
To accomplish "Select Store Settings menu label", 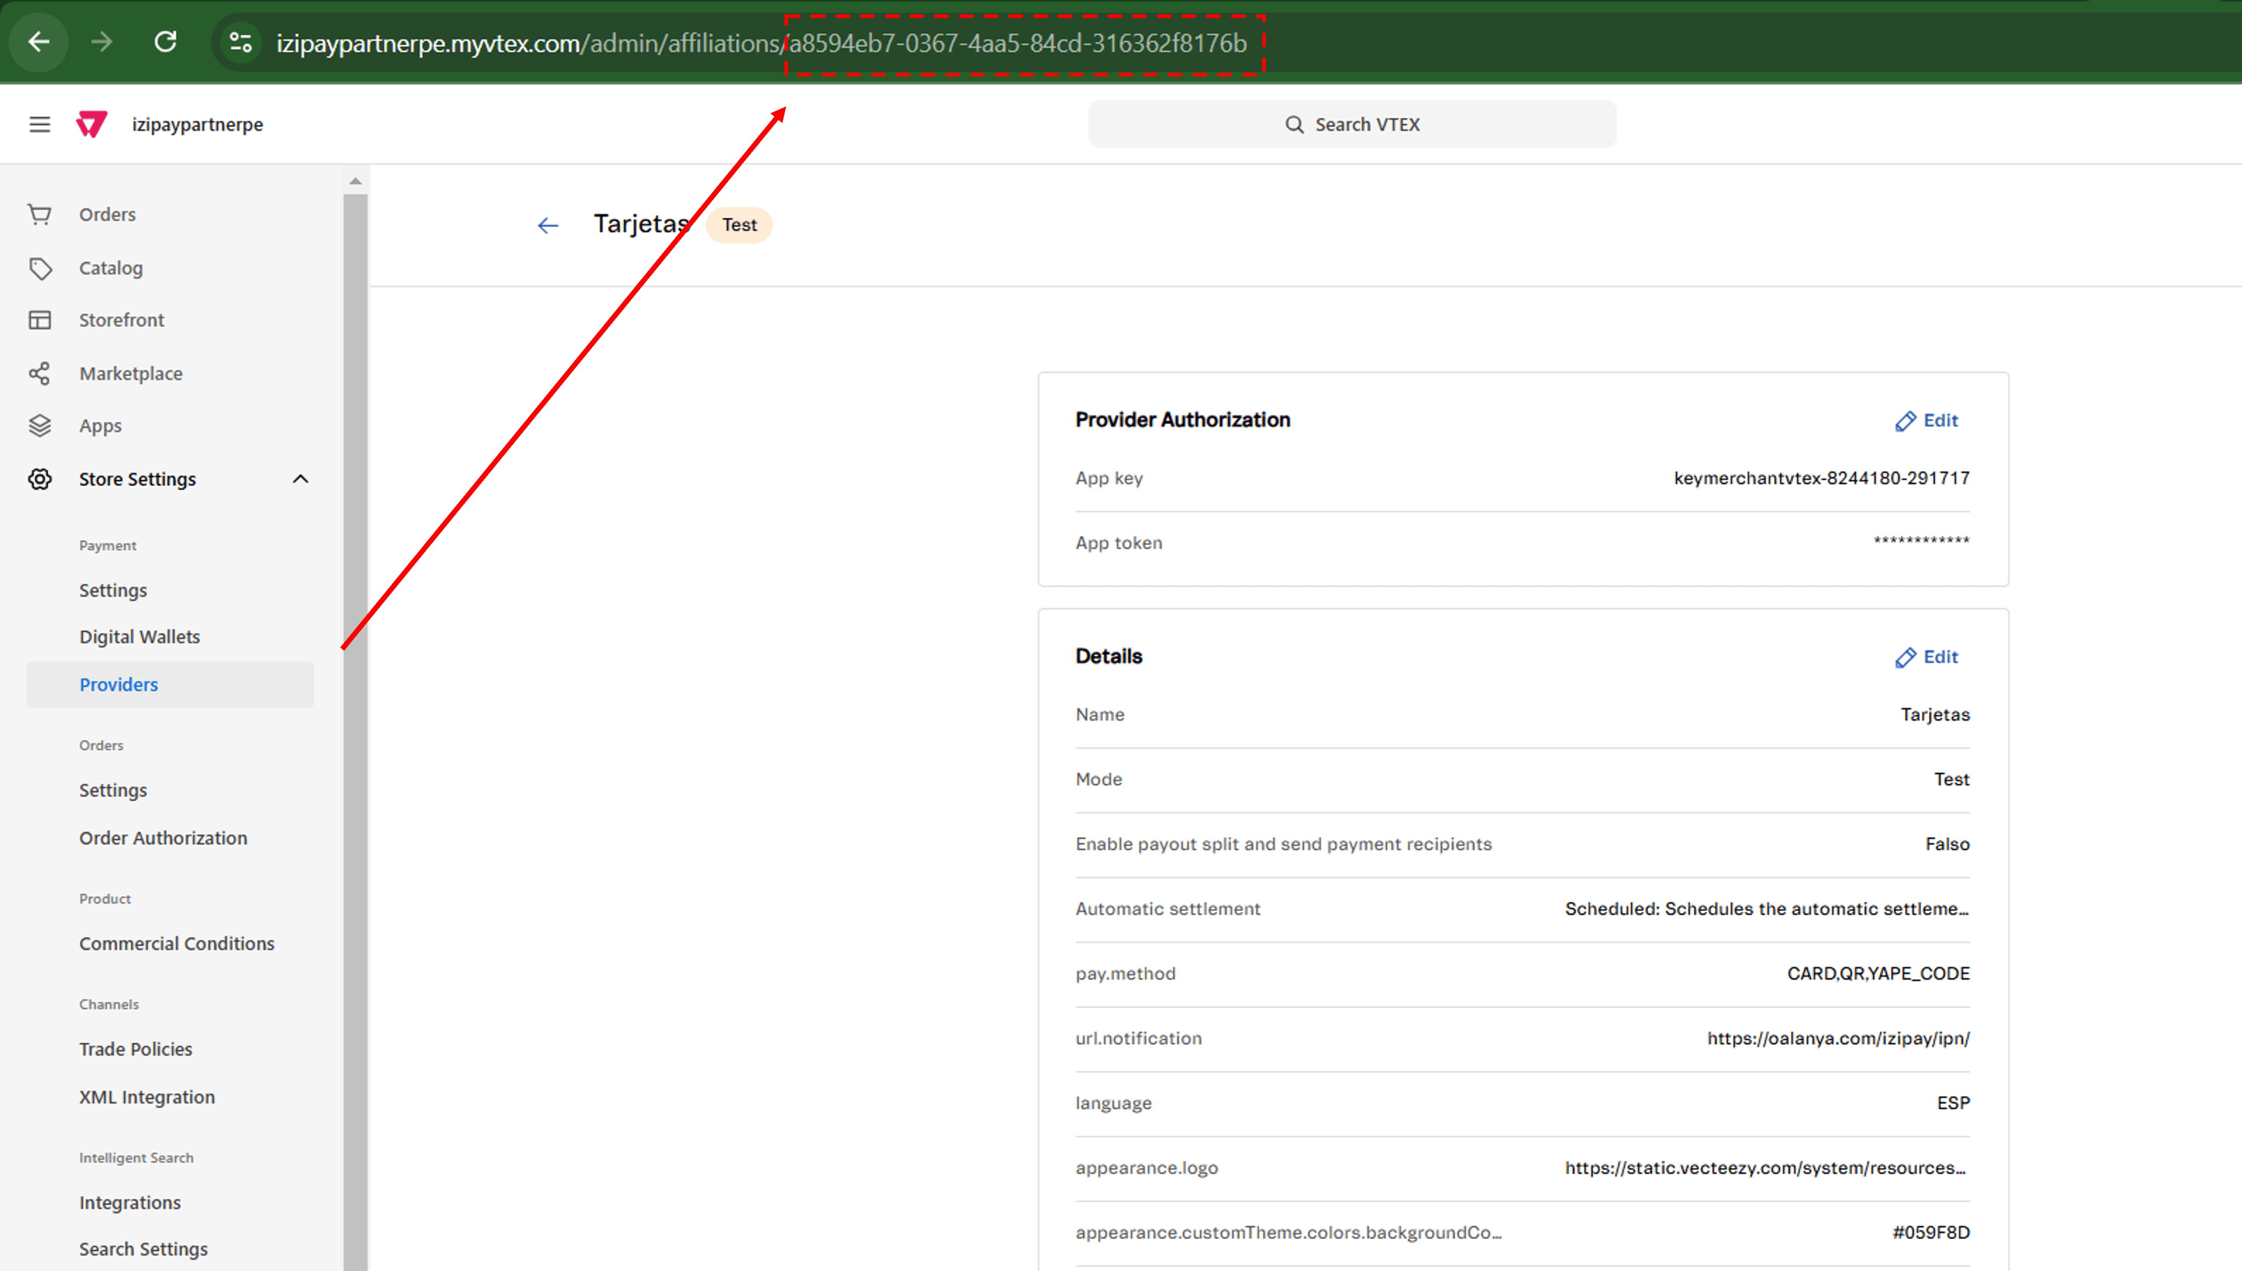I will click(137, 479).
